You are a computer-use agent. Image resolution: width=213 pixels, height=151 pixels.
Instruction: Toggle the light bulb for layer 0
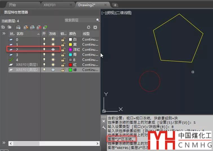pos(44,40)
